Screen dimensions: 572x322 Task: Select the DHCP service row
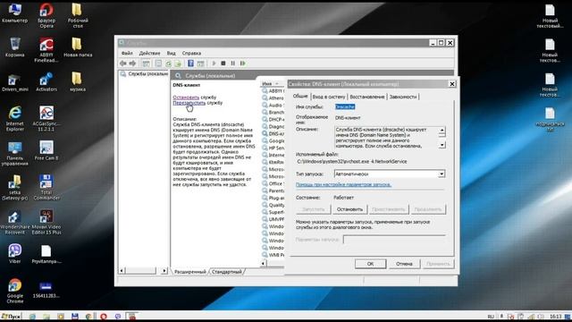point(273,119)
